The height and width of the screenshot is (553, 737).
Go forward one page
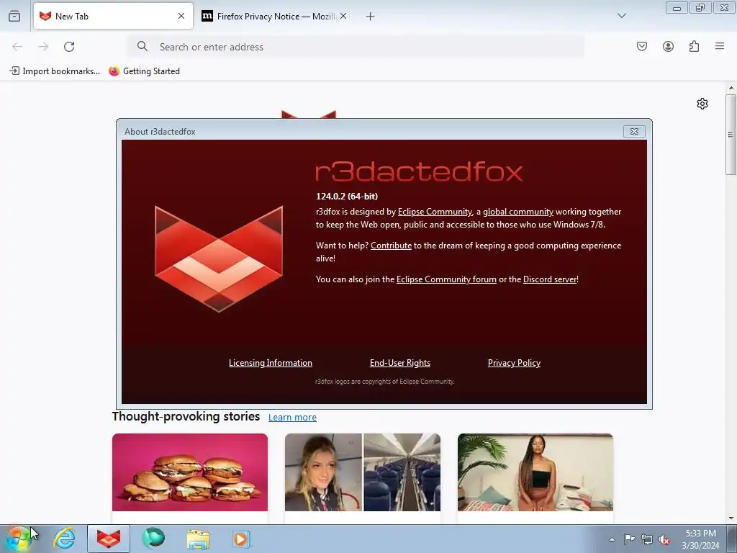pos(43,47)
